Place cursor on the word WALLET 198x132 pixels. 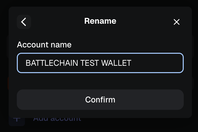click(x=116, y=63)
